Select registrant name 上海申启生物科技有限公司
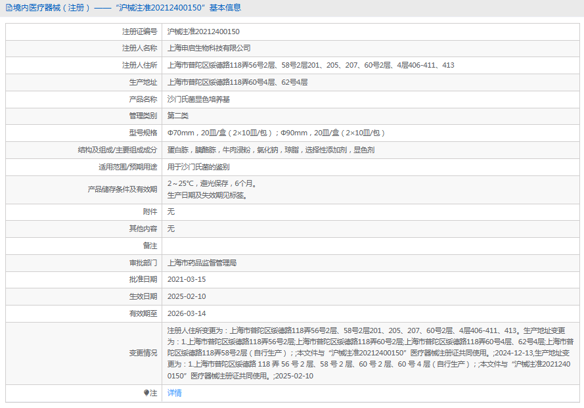Viewport: 584px width, 408px height. (x=209, y=48)
